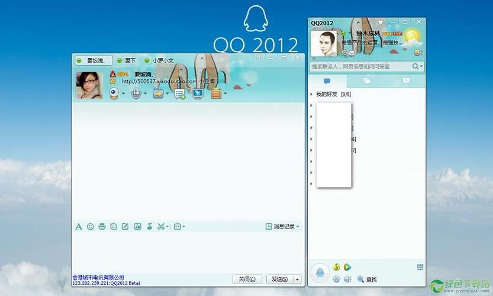The width and height of the screenshot is (493, 296).
Task: Launch the QQ Music green icon
Action: pyautogui.click(x=336, y=268)
